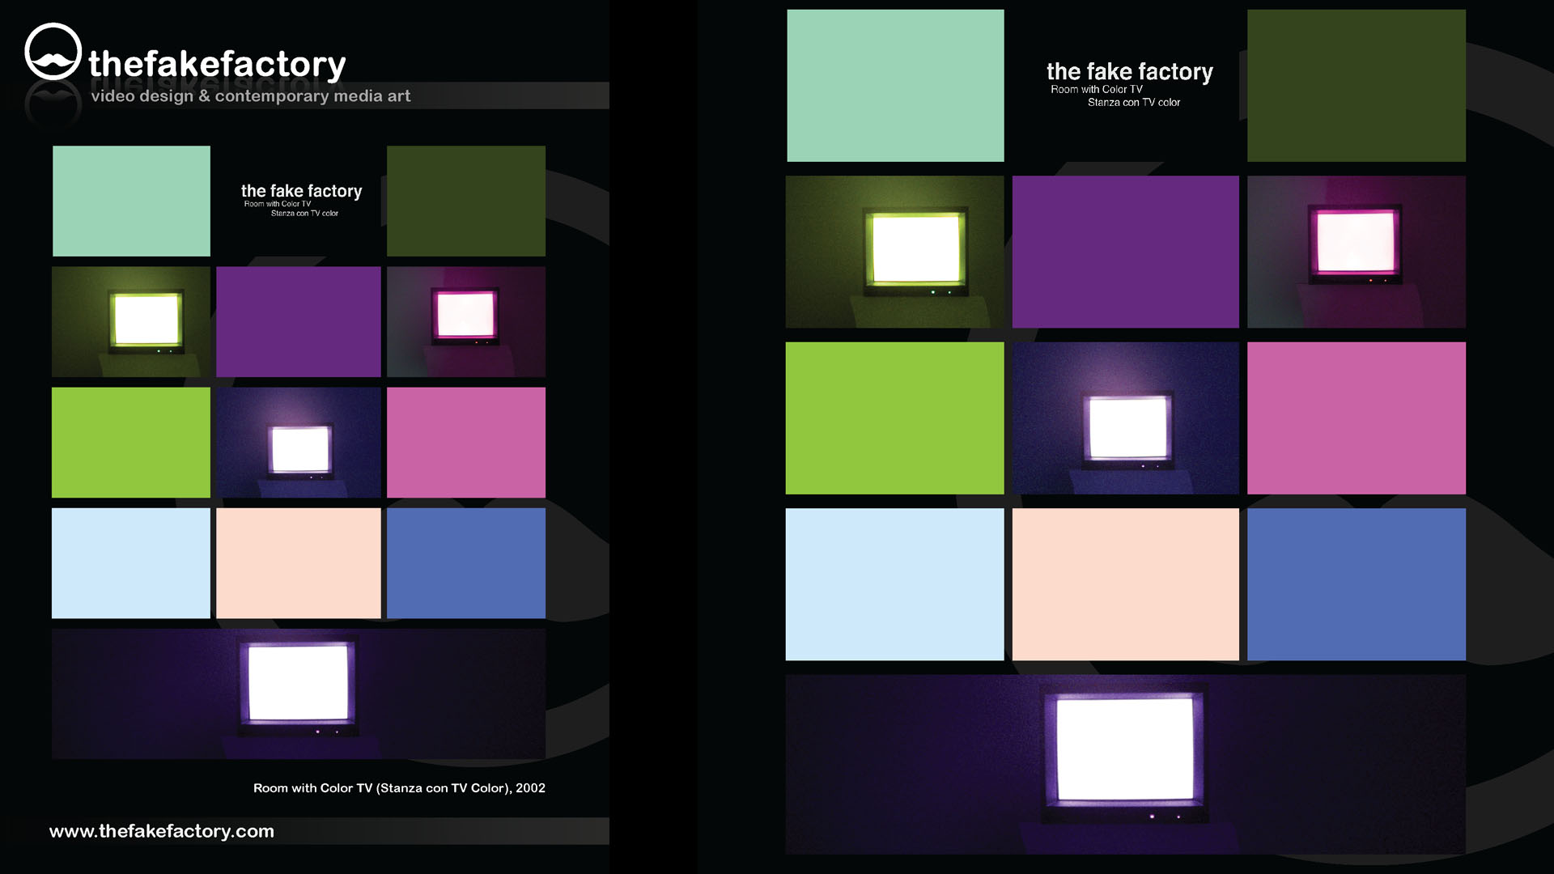
Task: Click the thefakefactory header title
Action: (x=217, y=64)
